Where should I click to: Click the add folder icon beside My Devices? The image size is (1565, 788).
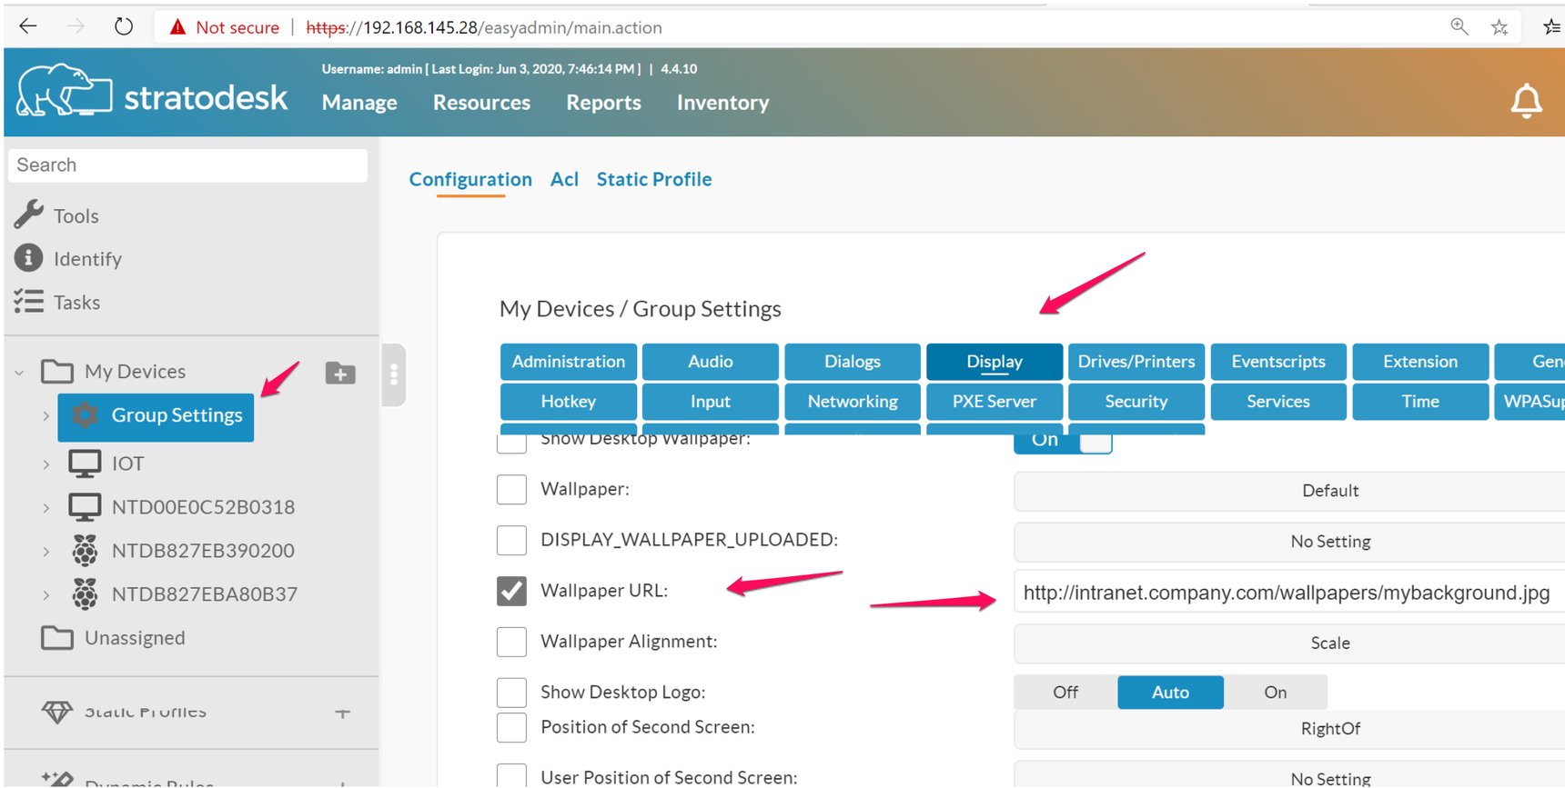pos(340,373)
